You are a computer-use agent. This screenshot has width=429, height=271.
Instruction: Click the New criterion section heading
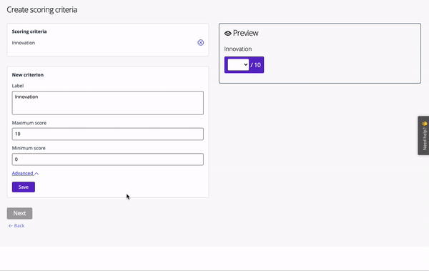click(28, 75)
